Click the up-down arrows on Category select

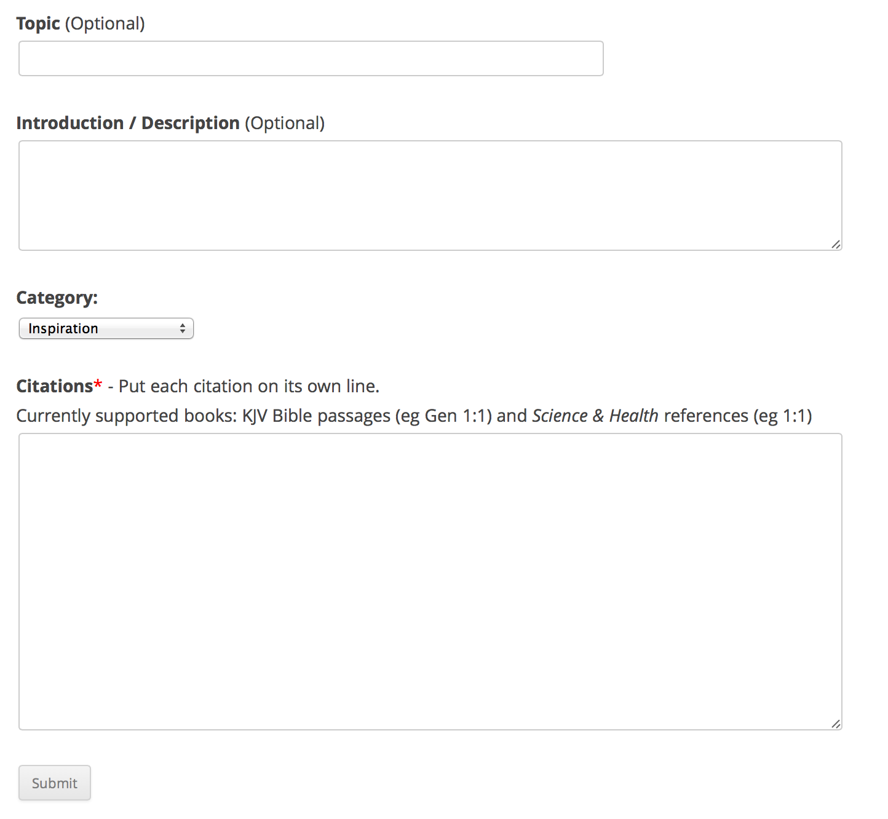(183, 328)
